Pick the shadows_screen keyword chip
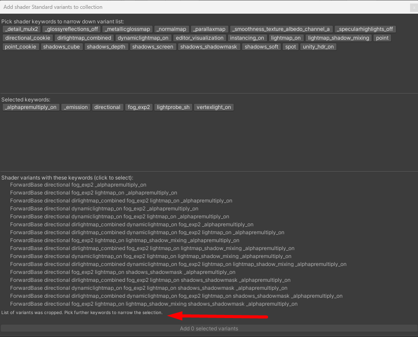Screen dimensions: 418x337 point(153,47)
